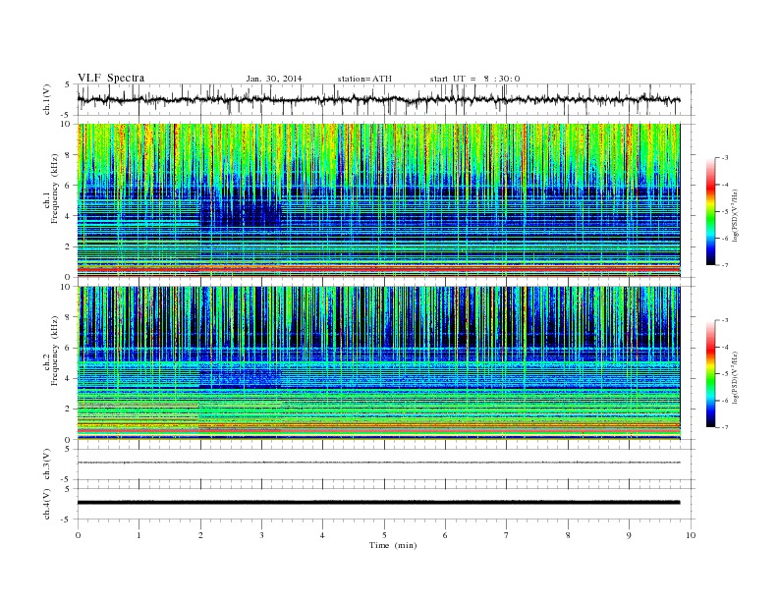Click the 8 kHz tick label of ch.1 spectrogram
The image size is (778, 601).
click(68, 155)
